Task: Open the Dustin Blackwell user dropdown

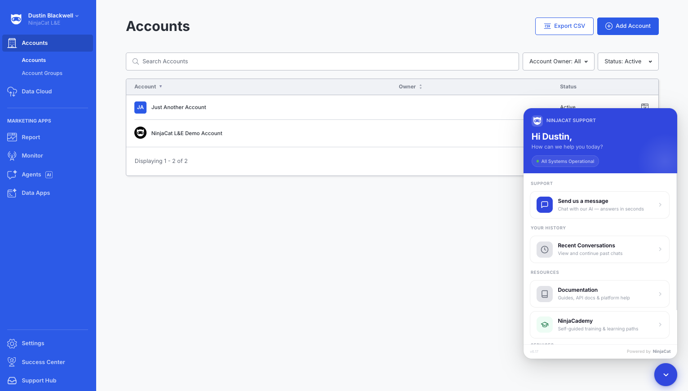Action: coord(53,16)
